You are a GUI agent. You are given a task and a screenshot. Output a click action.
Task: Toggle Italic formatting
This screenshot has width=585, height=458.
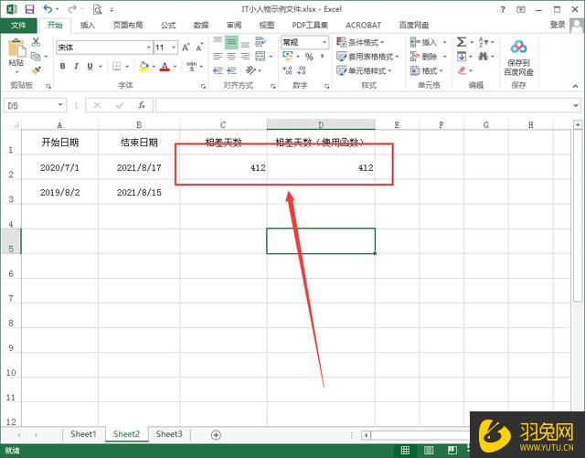(x=76, y=66)
